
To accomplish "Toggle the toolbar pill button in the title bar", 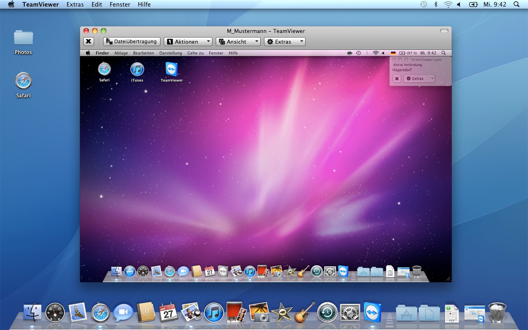I will [444, 31].
